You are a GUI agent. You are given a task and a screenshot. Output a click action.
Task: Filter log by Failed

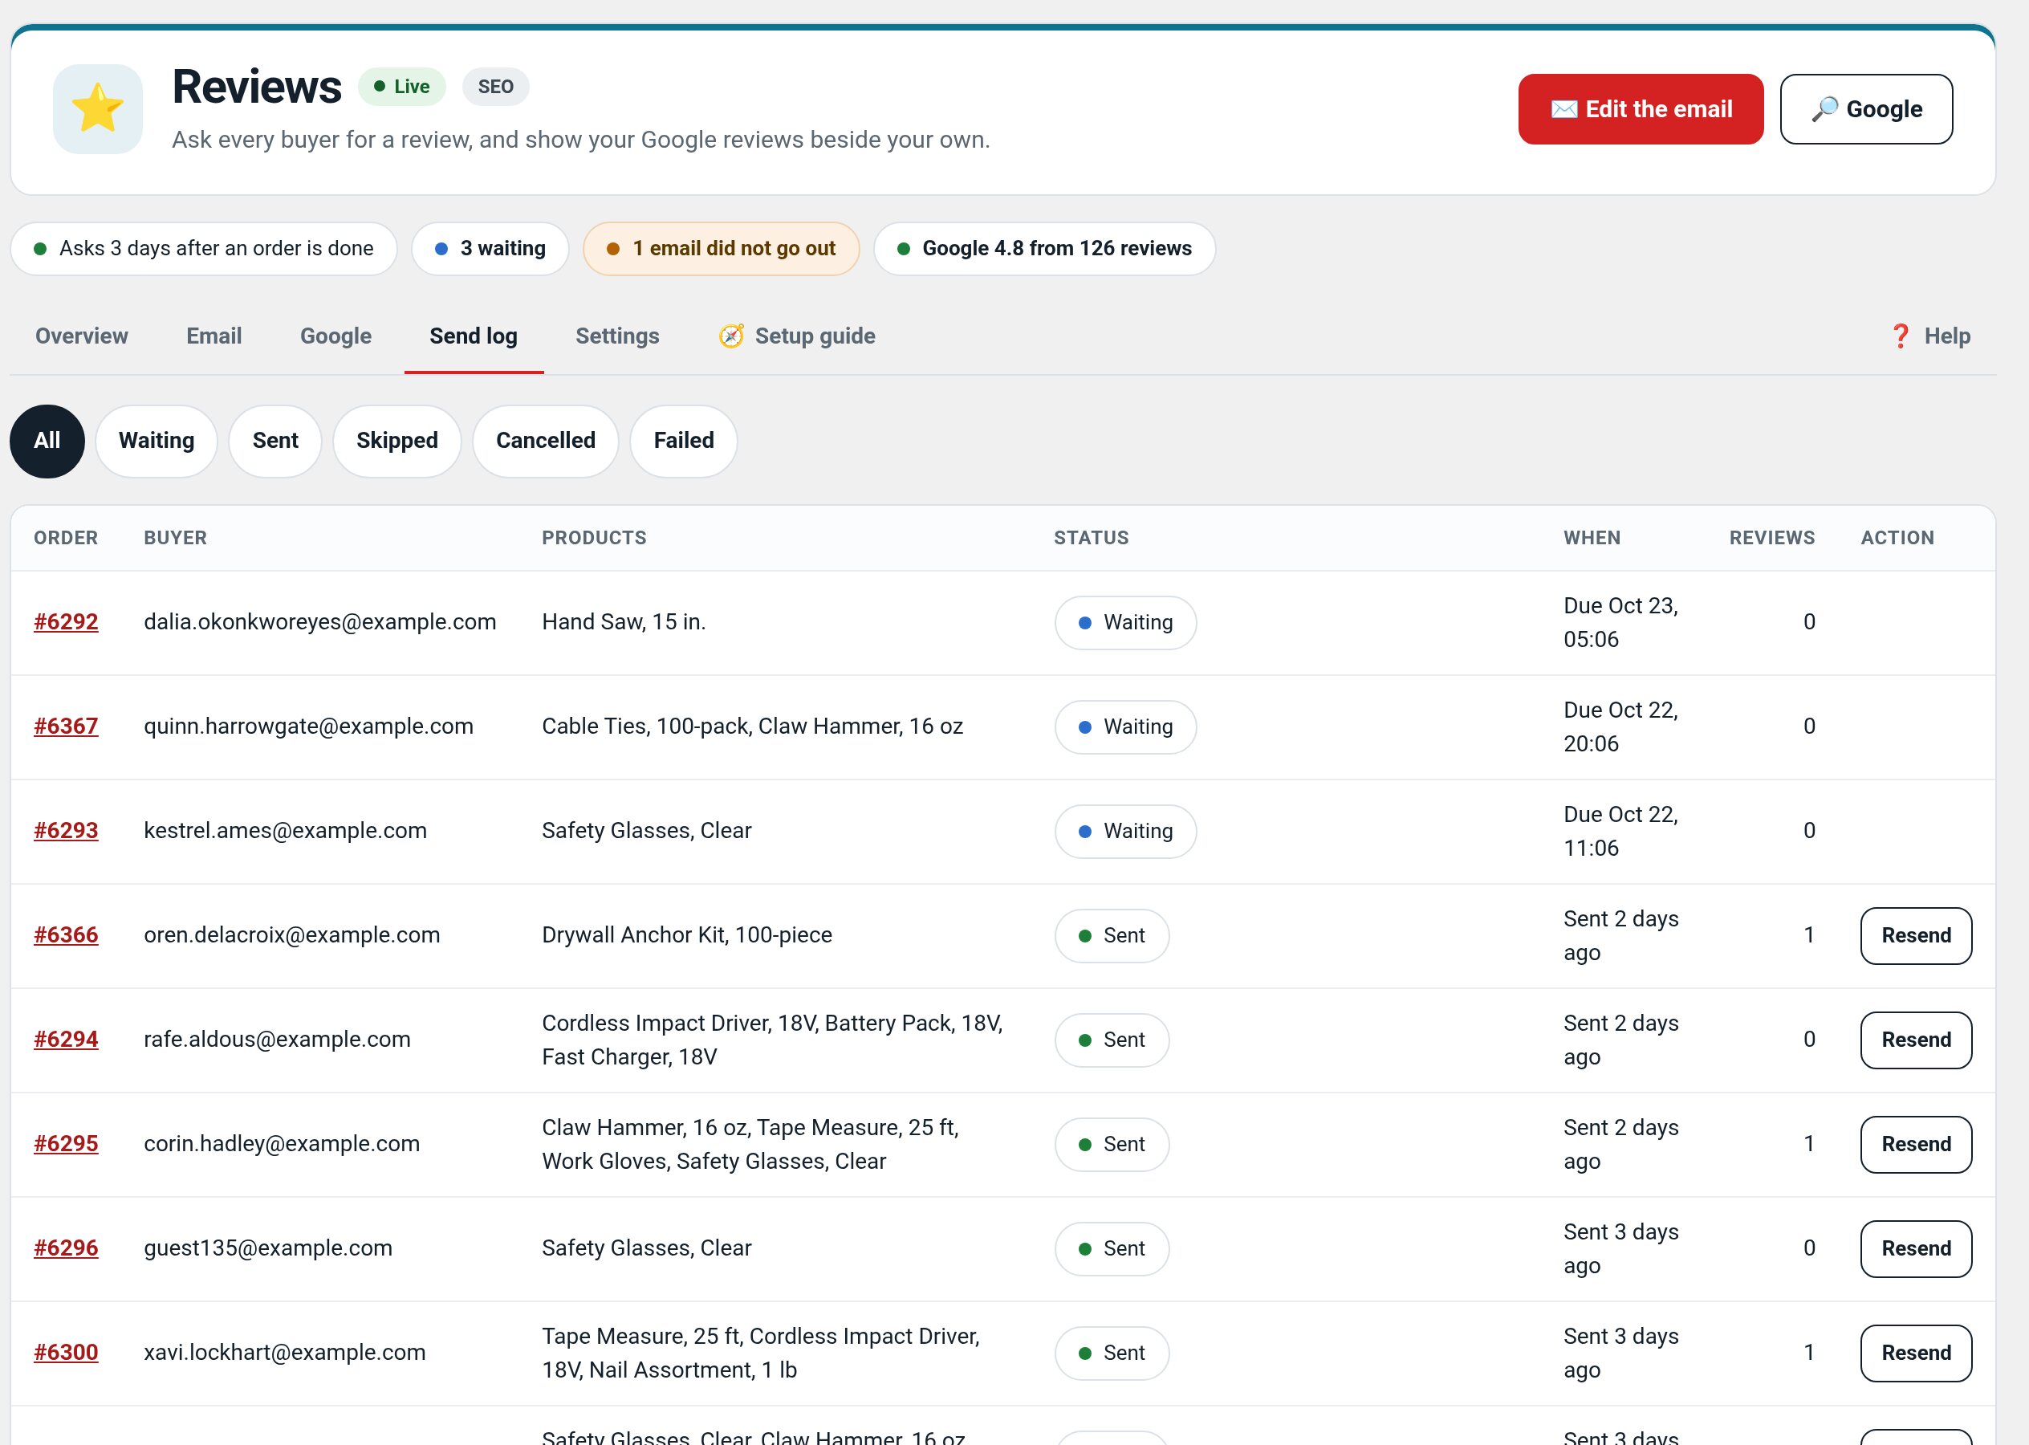pos(683,441)
